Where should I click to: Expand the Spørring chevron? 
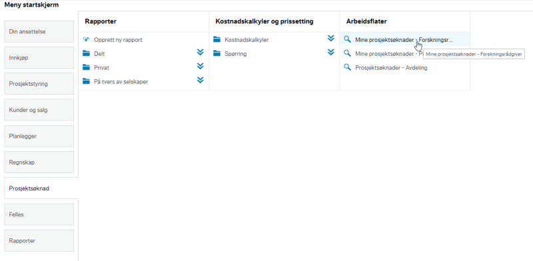(x=330, y=52)
